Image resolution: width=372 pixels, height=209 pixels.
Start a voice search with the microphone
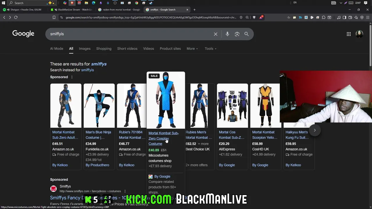227,34
